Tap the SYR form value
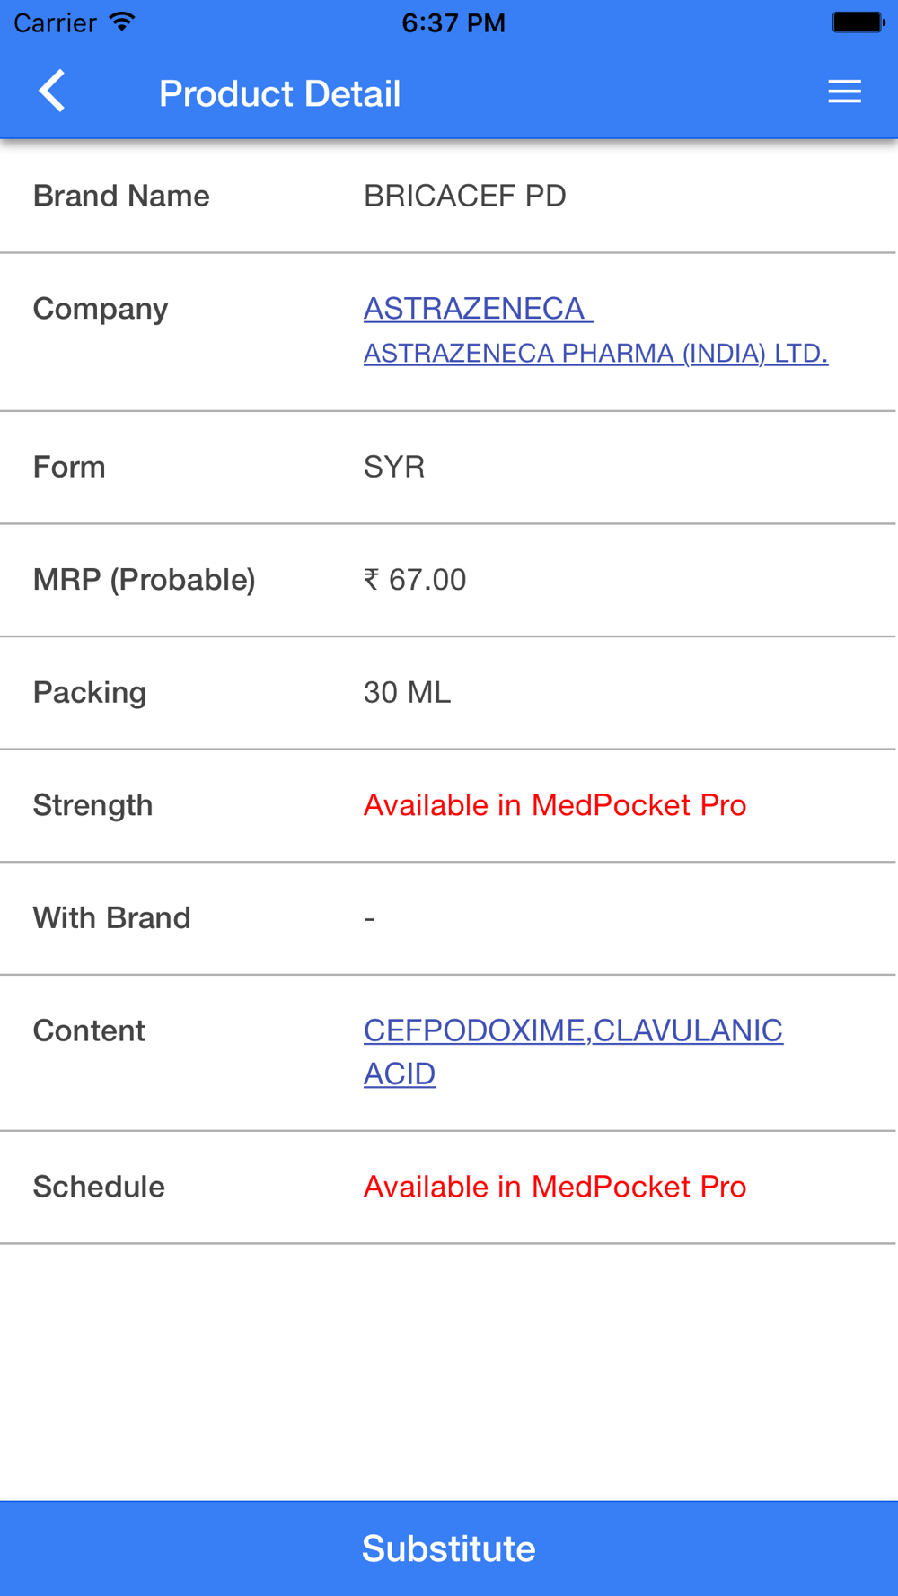 (x=393, y=467)
